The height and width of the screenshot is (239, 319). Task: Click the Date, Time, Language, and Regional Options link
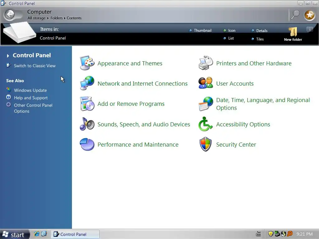point(263,104)
